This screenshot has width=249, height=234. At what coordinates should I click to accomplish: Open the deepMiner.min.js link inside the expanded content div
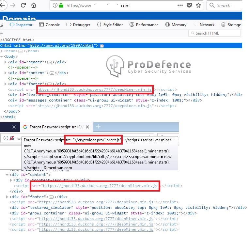(100, 186)
